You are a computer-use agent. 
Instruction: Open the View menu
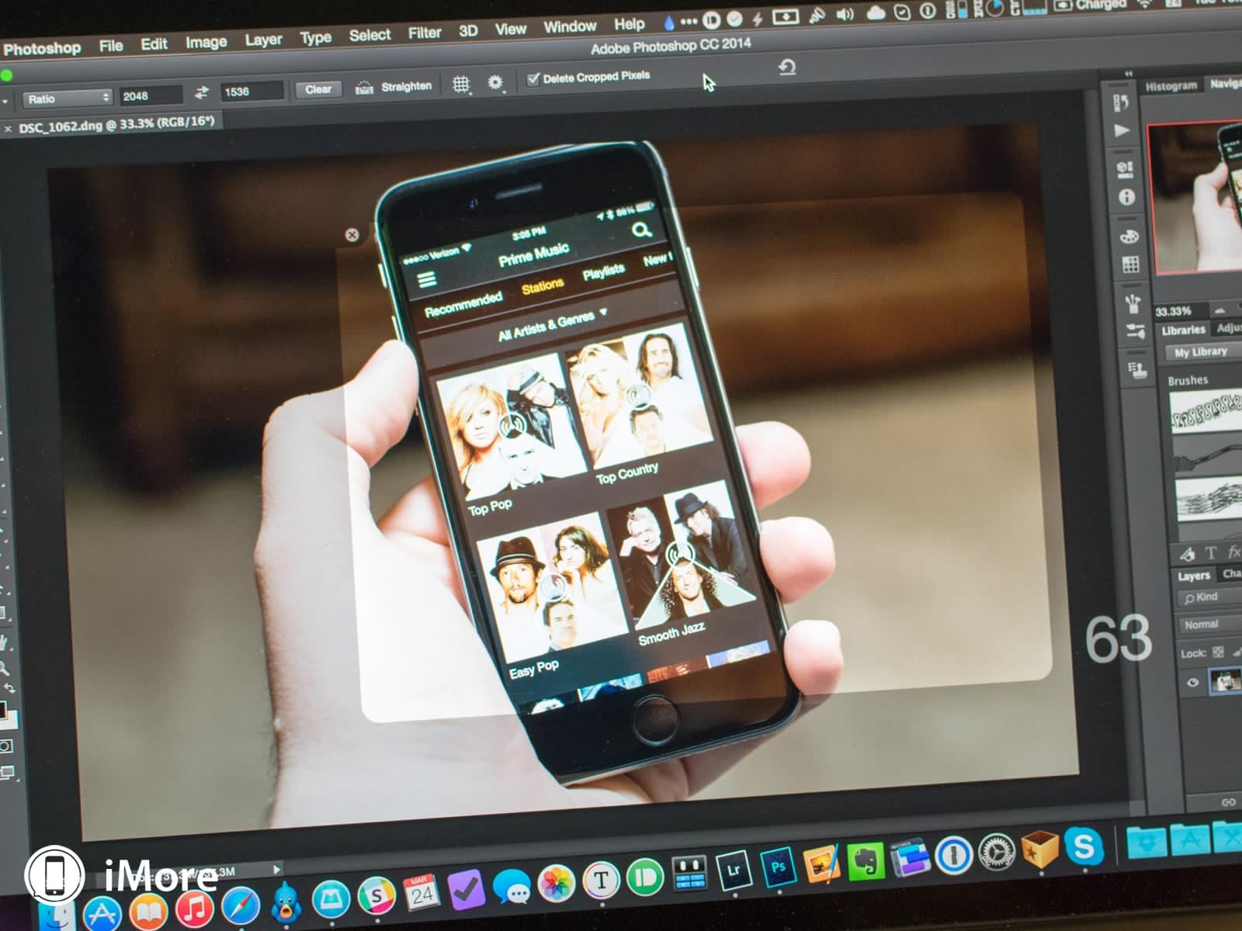510,29
